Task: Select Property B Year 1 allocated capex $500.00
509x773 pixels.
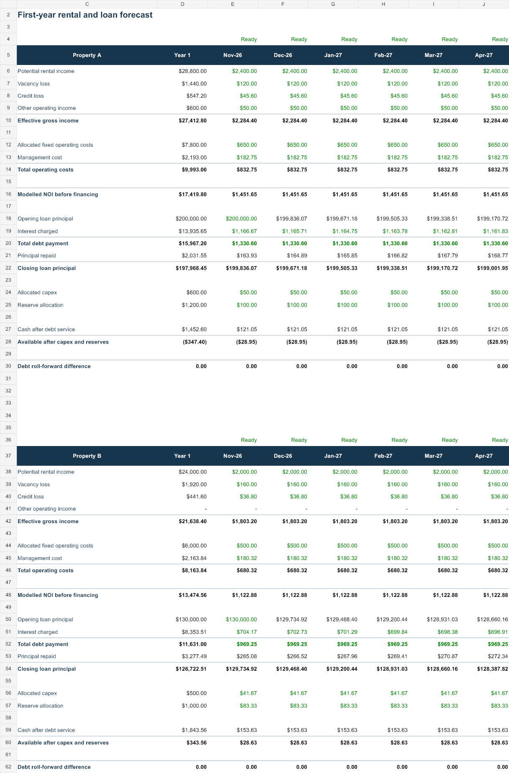Action: (x=197, y=693)
